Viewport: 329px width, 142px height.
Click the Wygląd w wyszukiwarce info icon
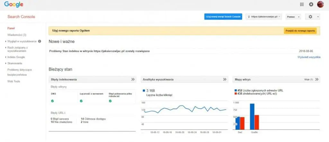click(40, 41)
